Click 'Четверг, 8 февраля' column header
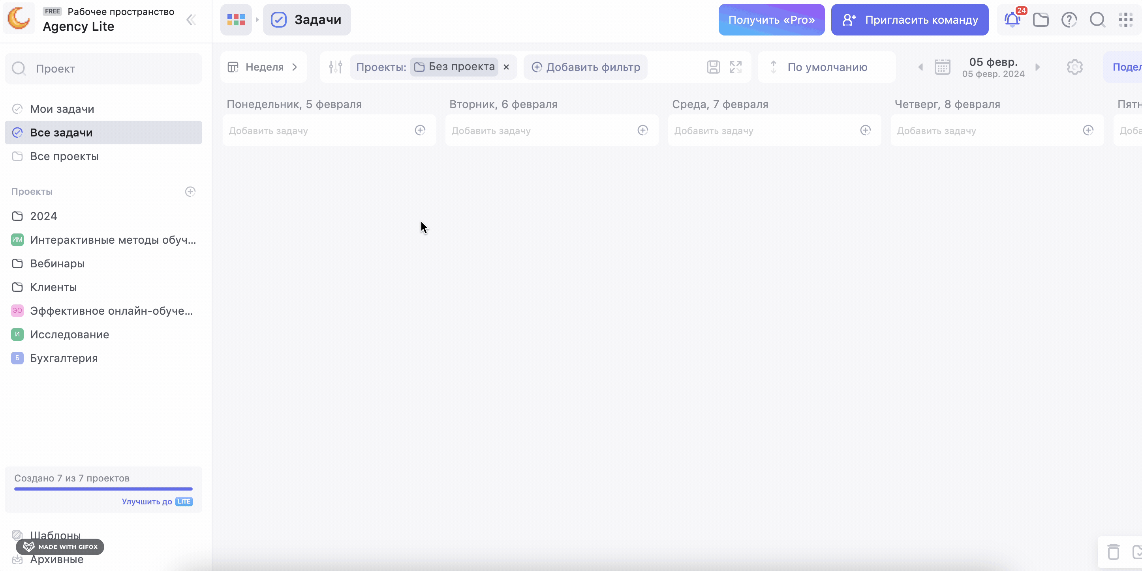This screenshot has width=1142, height=571. coord(947,104)
